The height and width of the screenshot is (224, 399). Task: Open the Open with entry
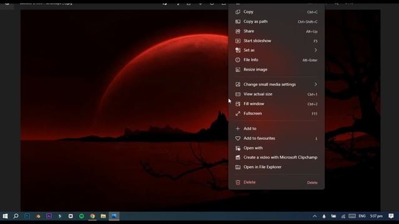pyautogui.click(x=276, y=148)
